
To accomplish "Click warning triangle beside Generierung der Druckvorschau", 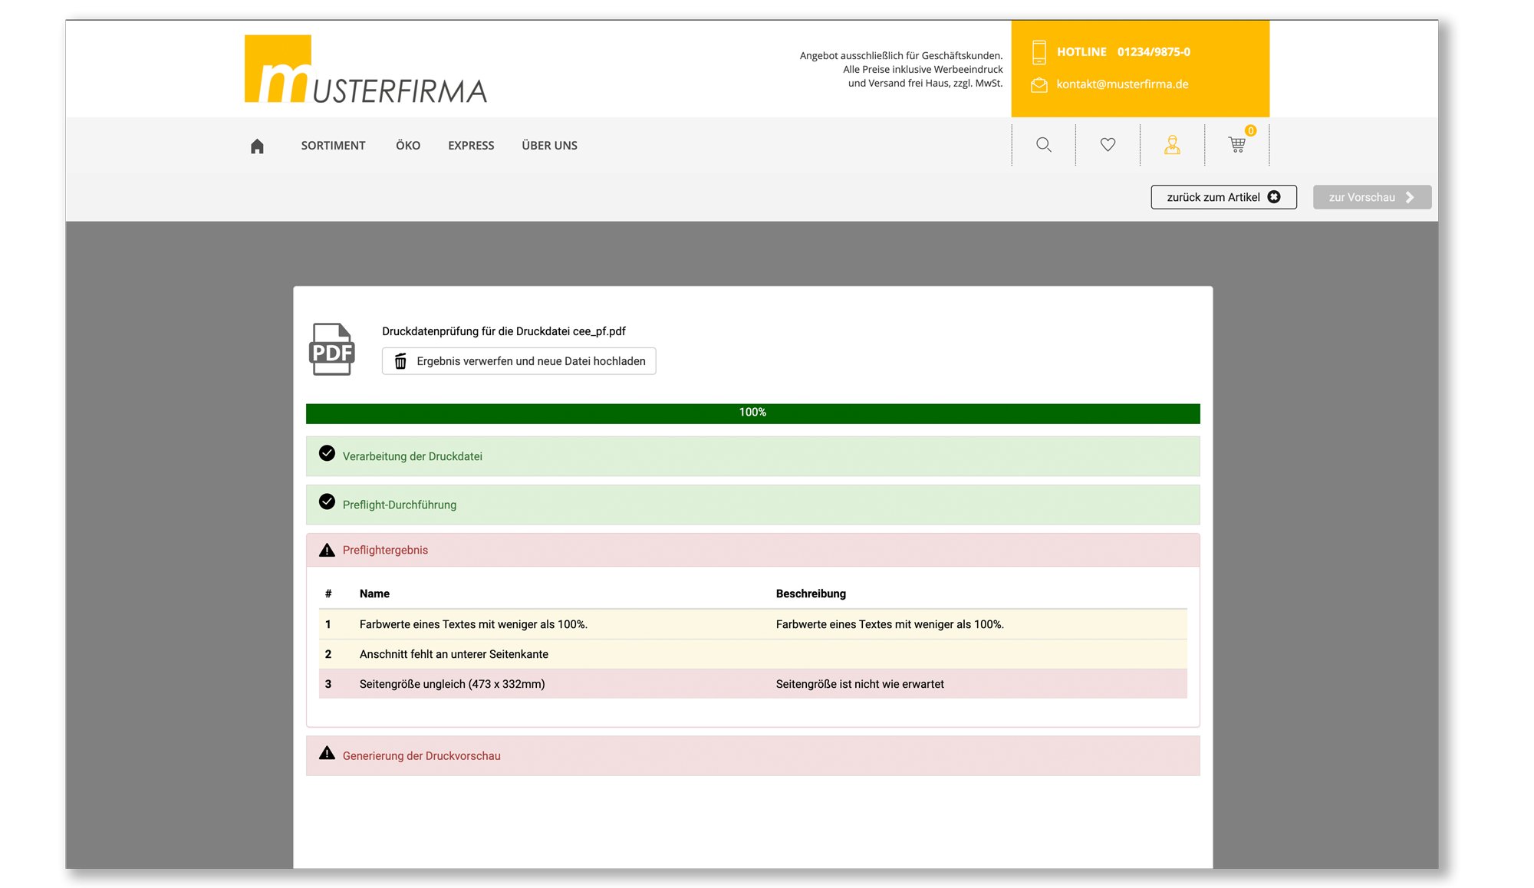I will [x=327, y=753].
